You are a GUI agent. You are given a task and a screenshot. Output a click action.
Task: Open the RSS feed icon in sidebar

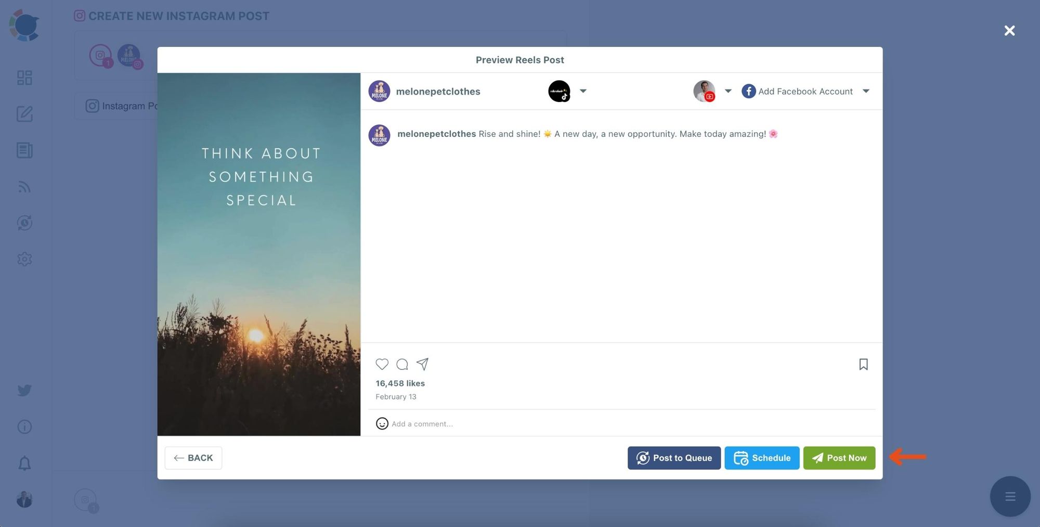(24, 187)
